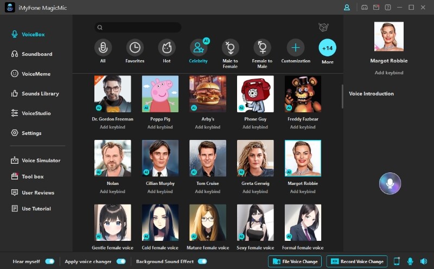434x269 pixels.
Task: Launch Voice Simulator
Action: [x=35, y=160]
